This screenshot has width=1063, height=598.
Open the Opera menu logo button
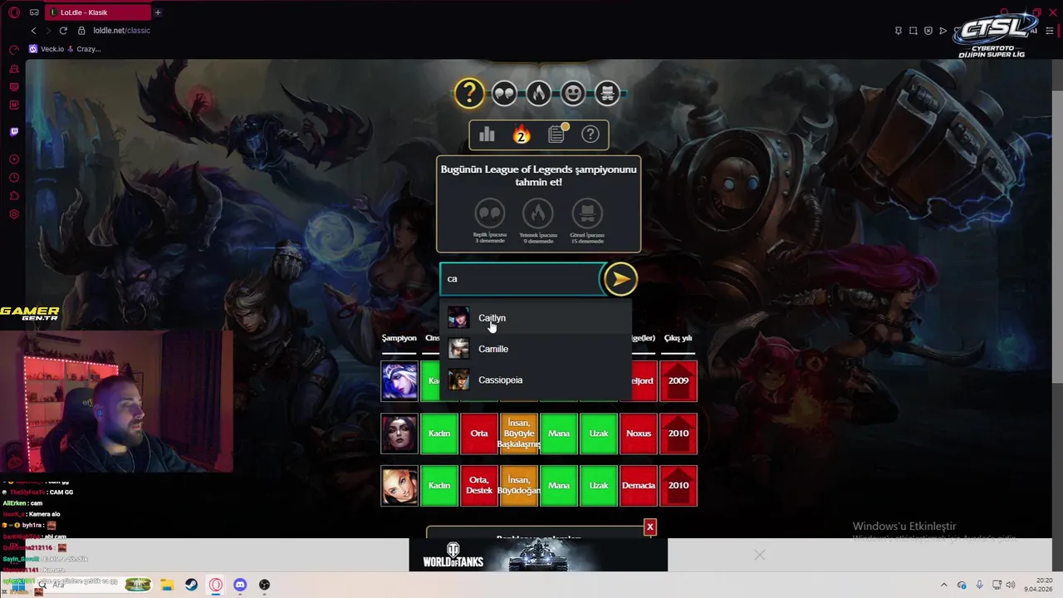tap(14, 12)
